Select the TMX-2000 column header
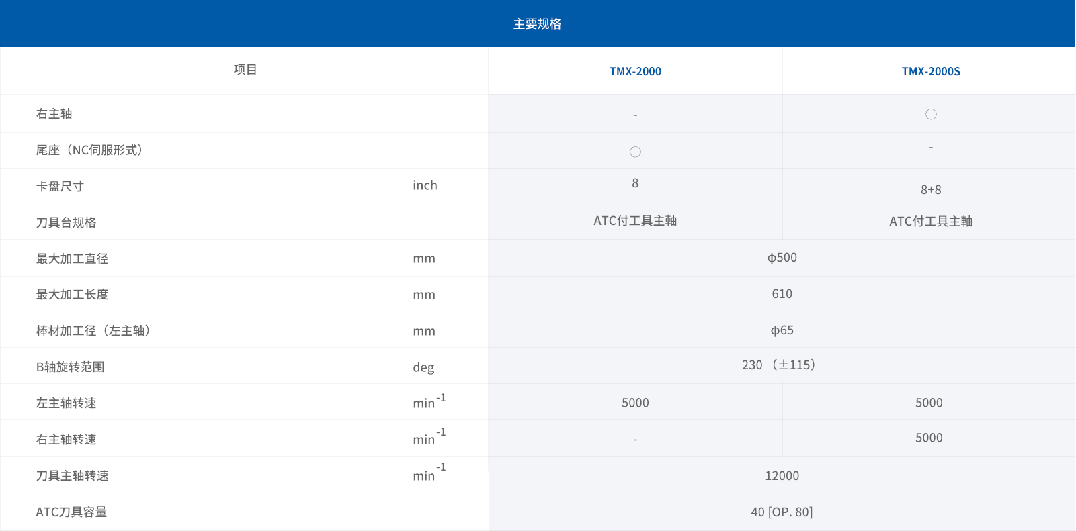Image resolution: width=1076 pixels, height=531 pixels. [635, 71]
